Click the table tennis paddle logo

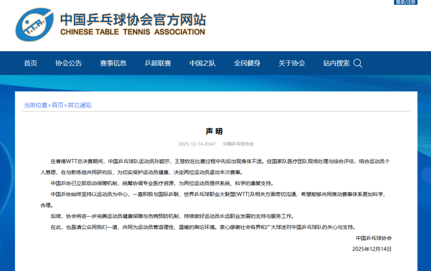pyautogui.click(x=35, y=25)
